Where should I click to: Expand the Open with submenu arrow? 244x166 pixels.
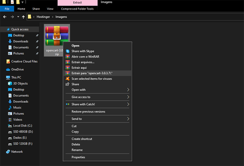pyautogui.click(x=128, y=90)
